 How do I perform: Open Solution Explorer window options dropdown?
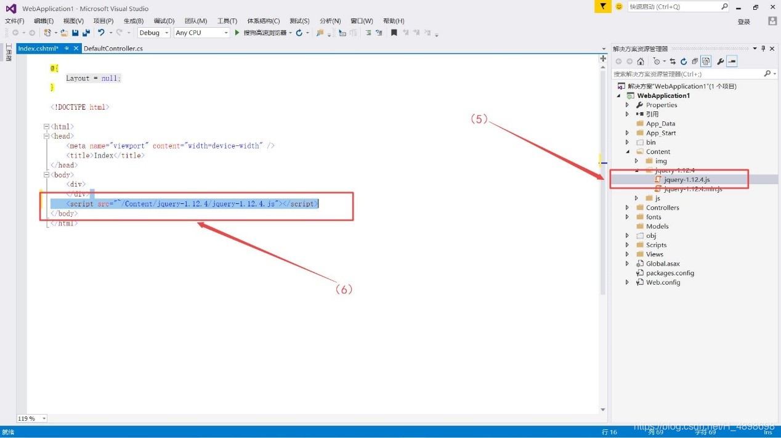755,48
